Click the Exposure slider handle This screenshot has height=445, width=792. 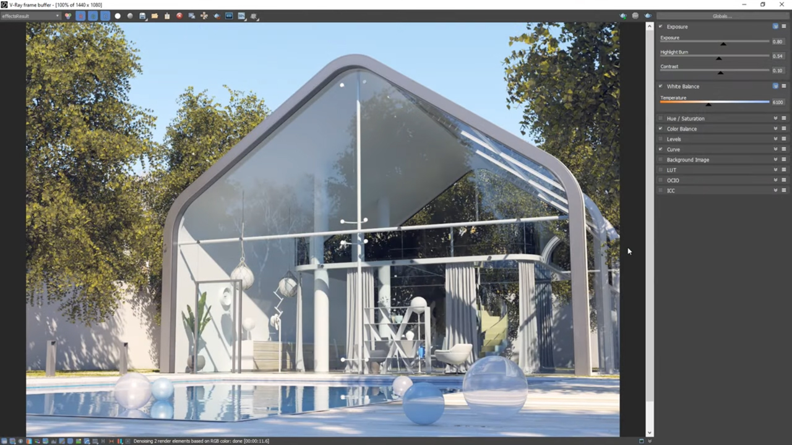pos(723,44)
